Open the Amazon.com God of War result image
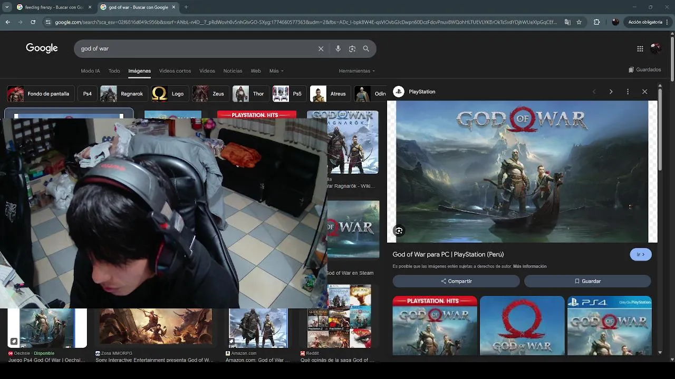This screenshot has height=379, width=675. (258, 328)
